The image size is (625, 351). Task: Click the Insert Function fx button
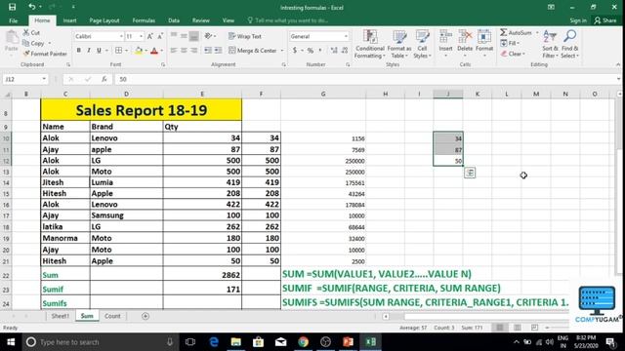pyautogui.click(x=104, y=79)
